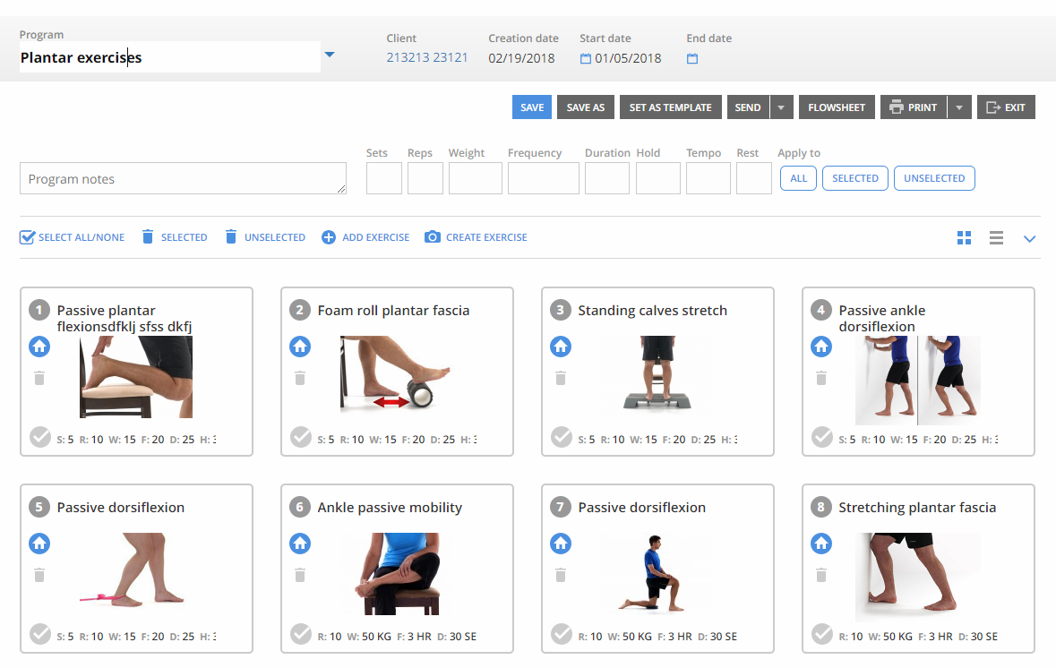Click the Frequency input box
Image resolution: width=1056 pixels, height=668 pixels.
tap(544, 178)
